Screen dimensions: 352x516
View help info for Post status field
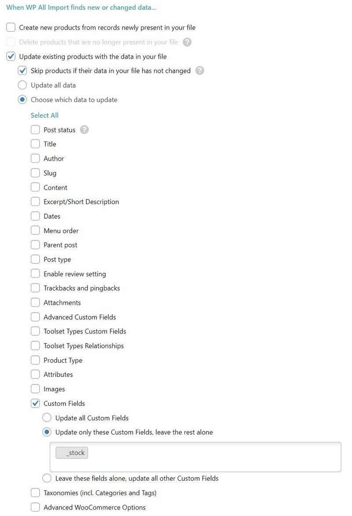84,129
